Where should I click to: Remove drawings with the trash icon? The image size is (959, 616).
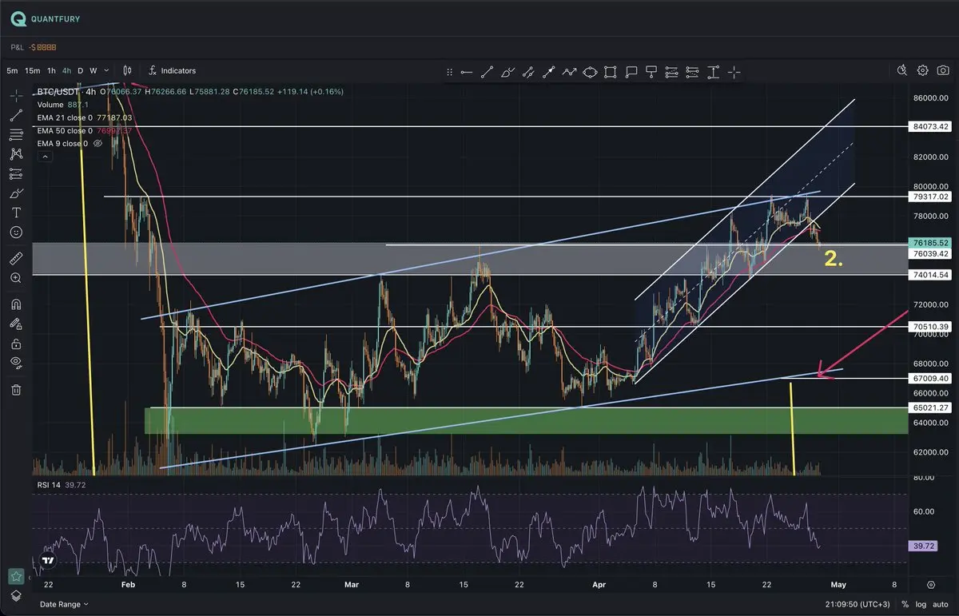pyautogui.click(x=16, y=390)
